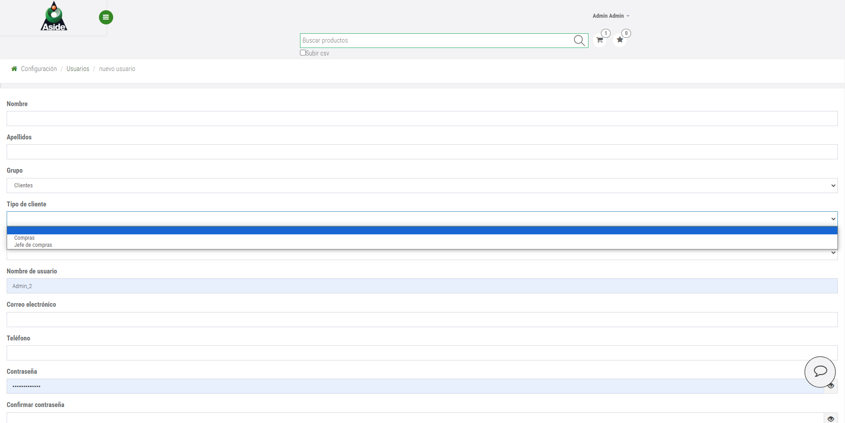This screenshot has width=845, height=423.
Task: Click the search magnifier icon
Action: click(579, 40)
